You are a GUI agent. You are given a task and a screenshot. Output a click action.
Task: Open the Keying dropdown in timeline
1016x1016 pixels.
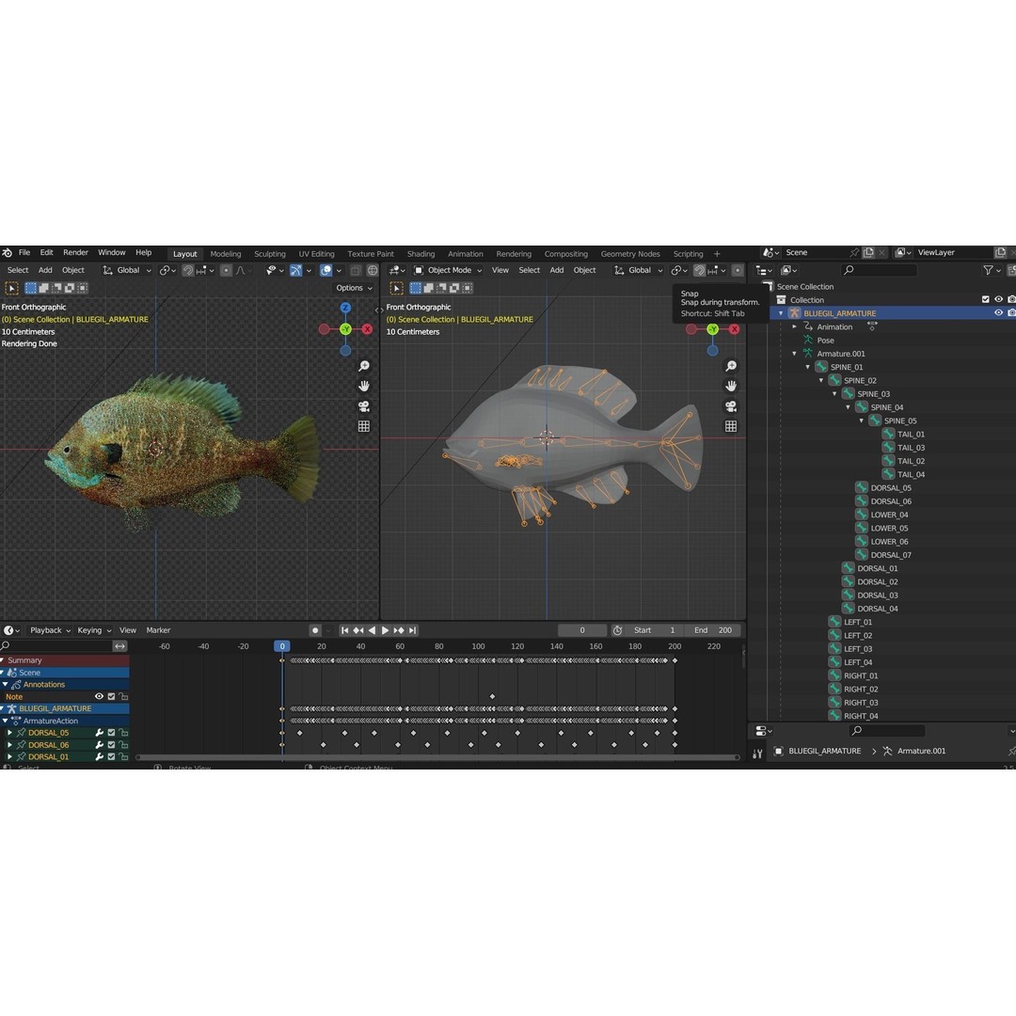coord(94,630)
